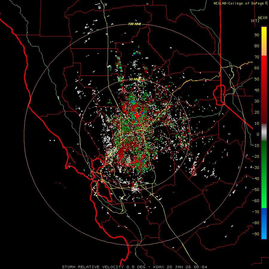The image size is (269, 269).
Task: Click the NEXLAB-College of DuPage title text
Action: coord(241,3)
